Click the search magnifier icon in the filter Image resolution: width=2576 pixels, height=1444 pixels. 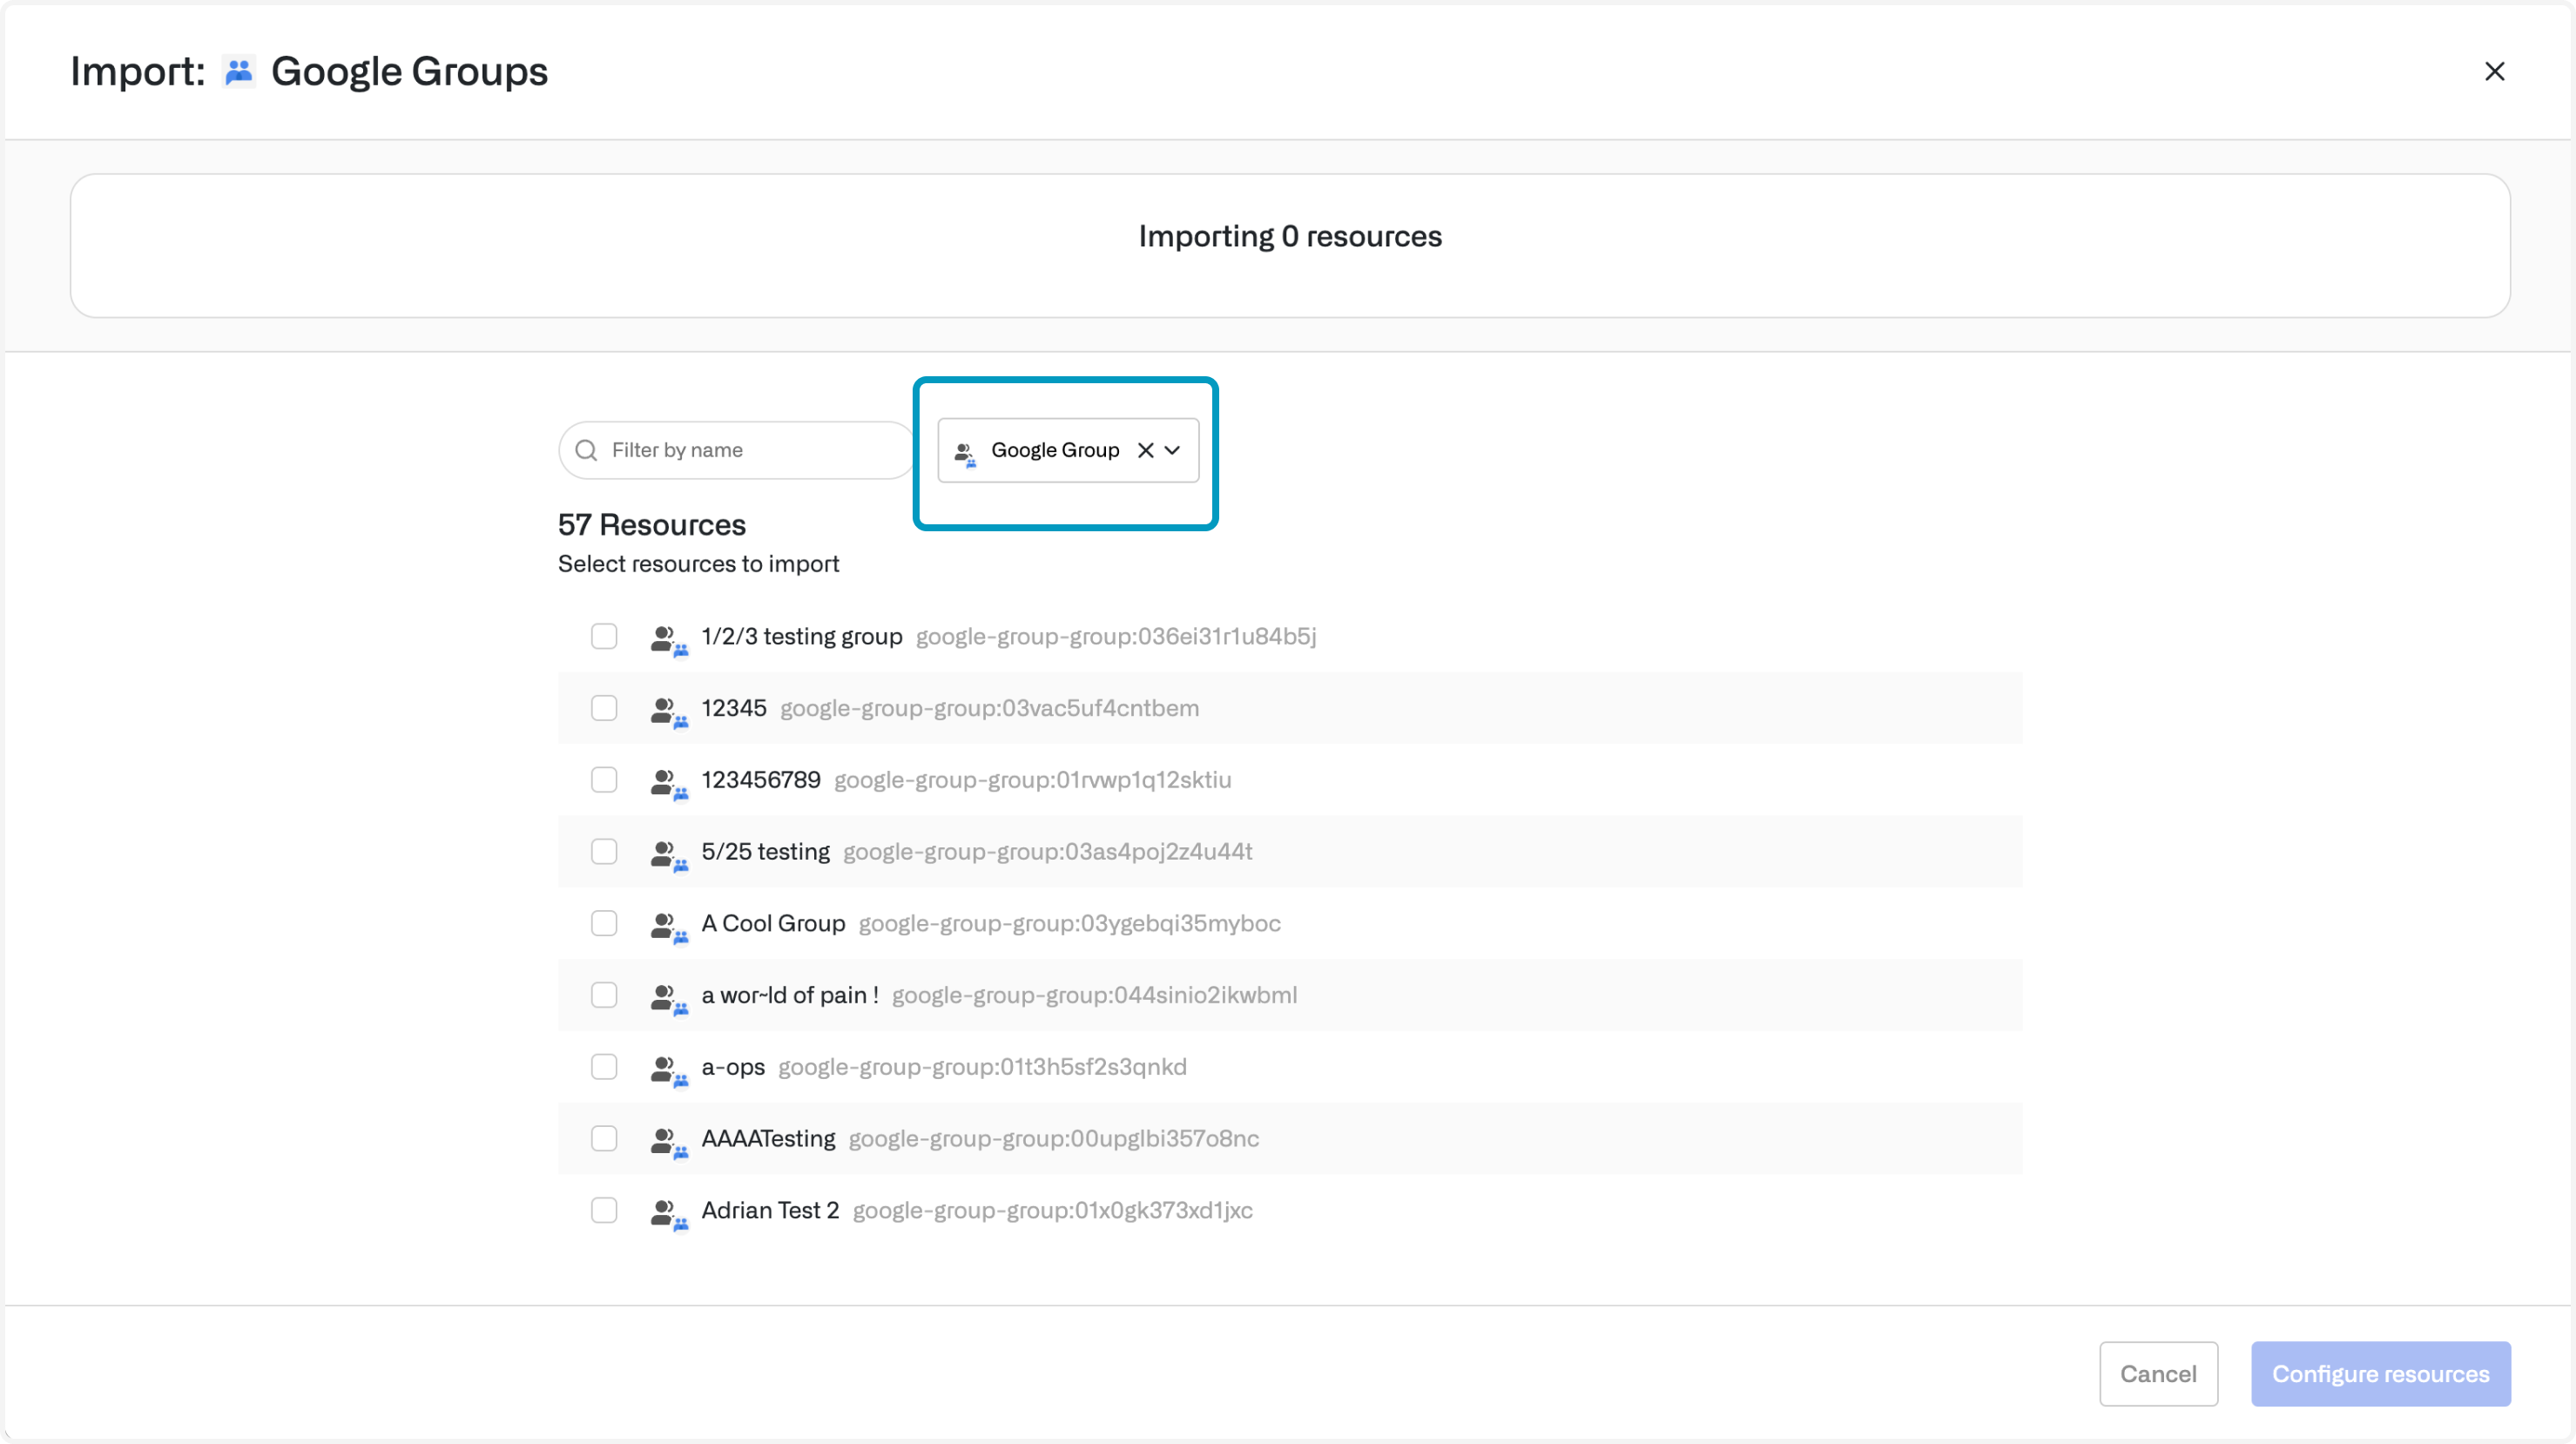[x=586, y=450]
